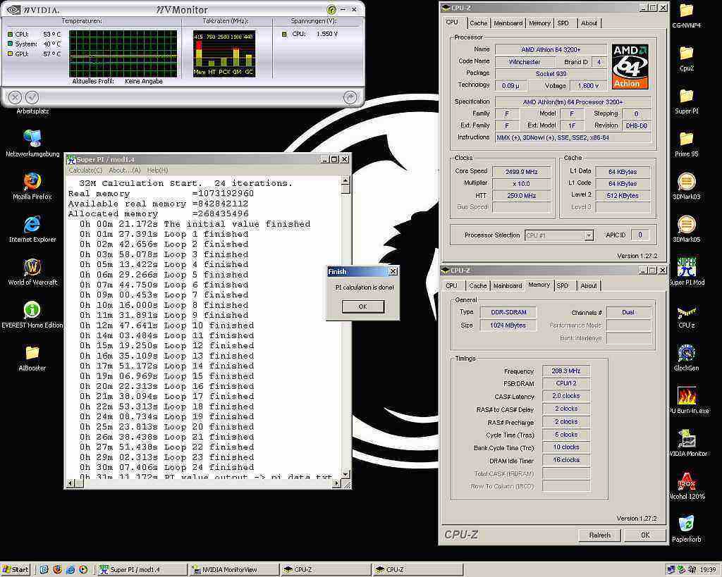Viewport: 722px width, 577px height.
Task: Click the Refresh button in CPU-Z
Action: (x=599, y=535)
